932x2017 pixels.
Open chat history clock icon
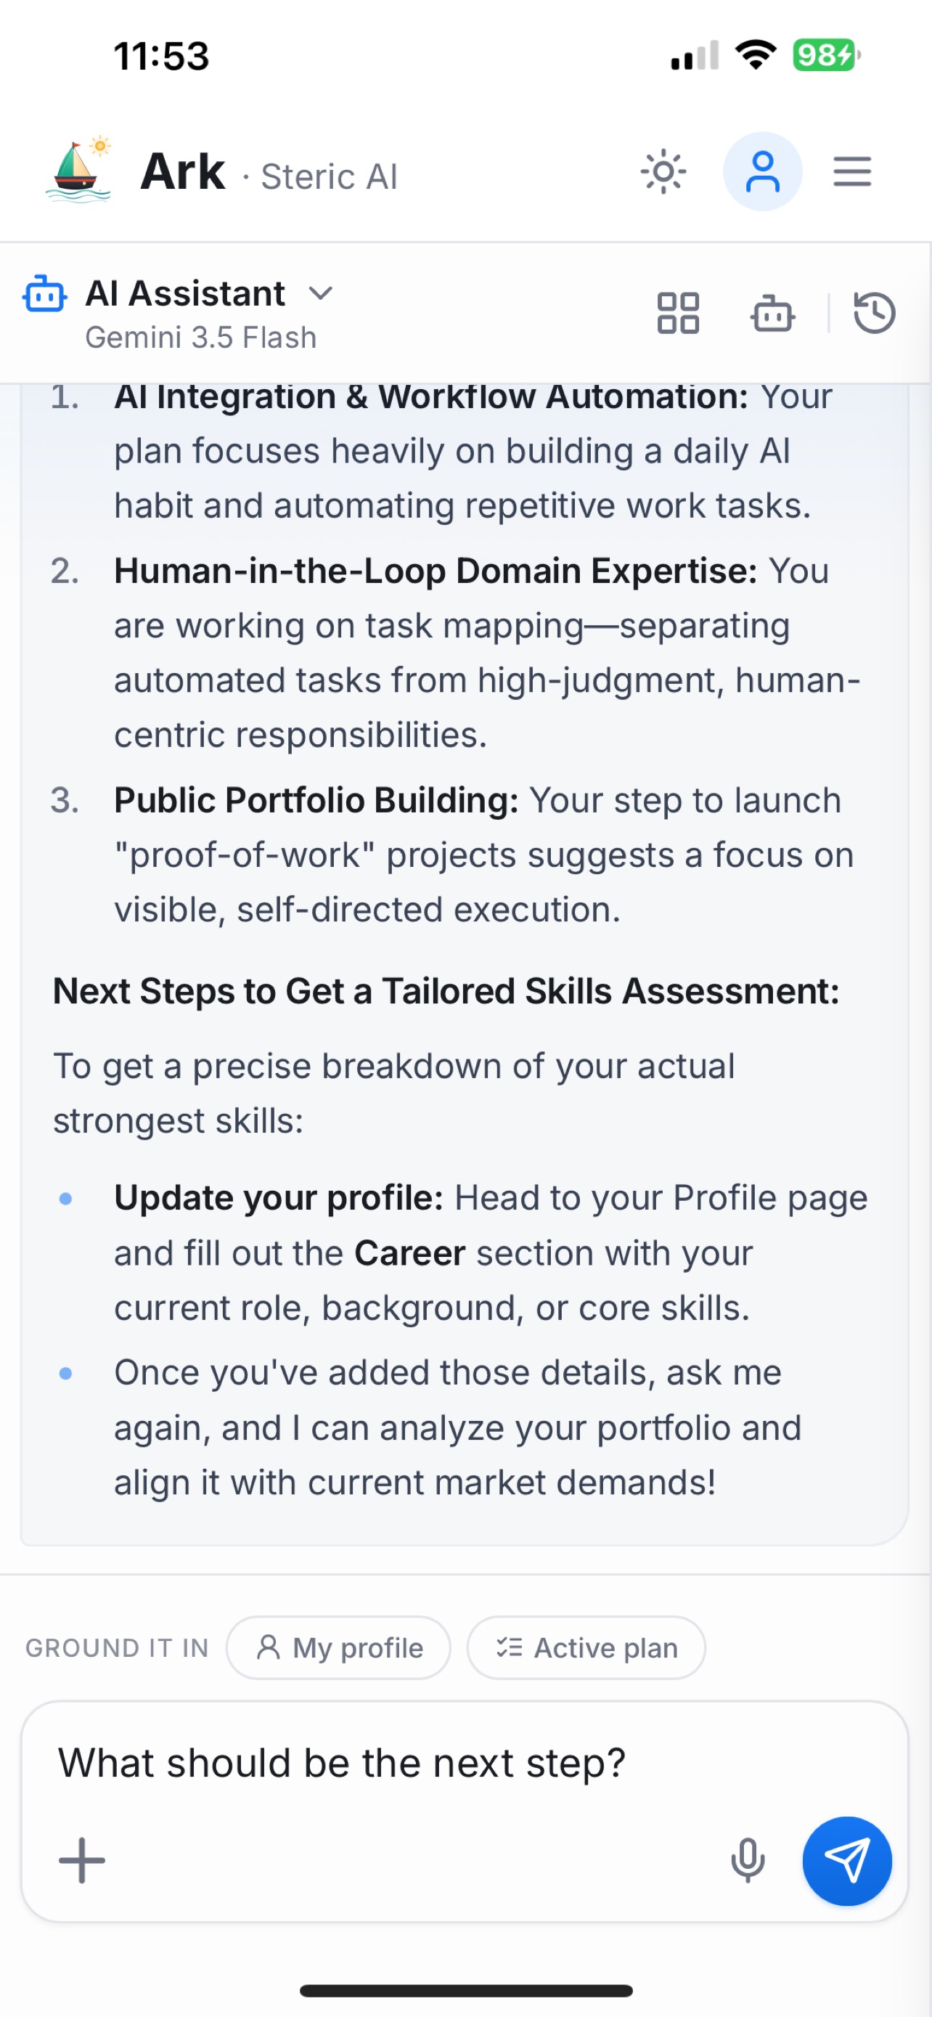pyautogui.click(x=874, y=313)
